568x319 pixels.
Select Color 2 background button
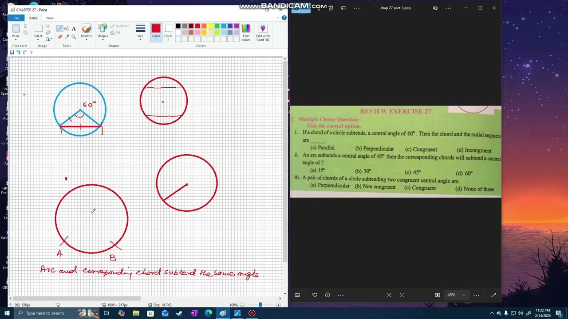pyautogui.click(x=168, y=33)
